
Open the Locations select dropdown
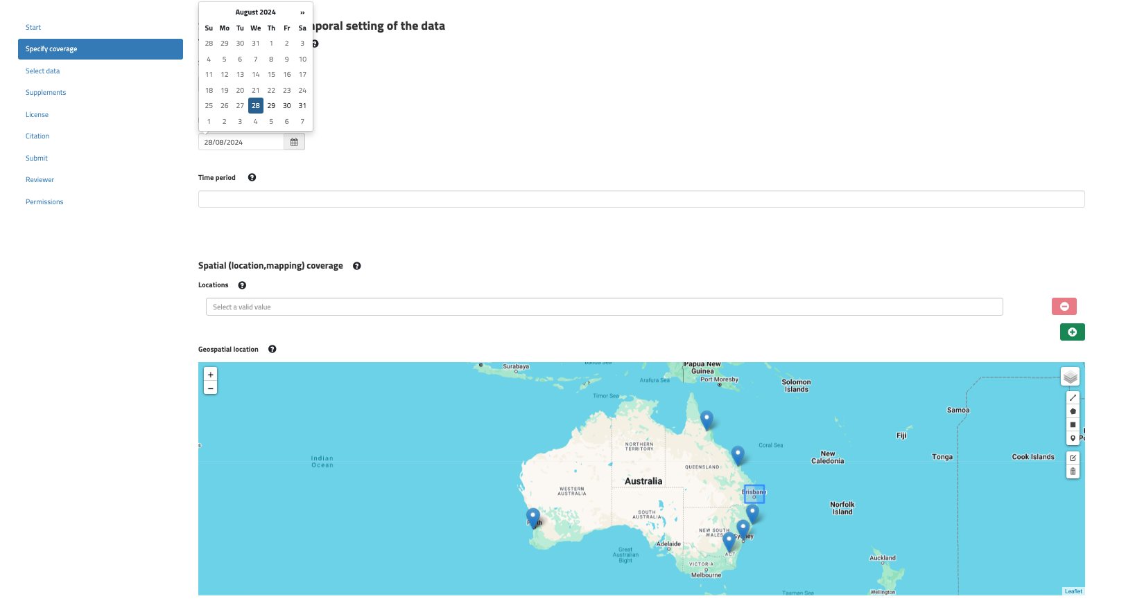tap(604, 307)
